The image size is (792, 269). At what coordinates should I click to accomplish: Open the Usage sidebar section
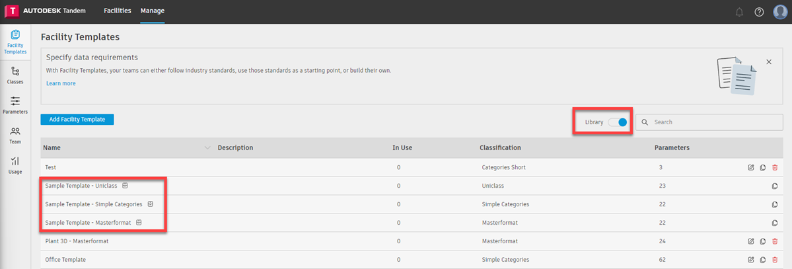coord(15,165)
